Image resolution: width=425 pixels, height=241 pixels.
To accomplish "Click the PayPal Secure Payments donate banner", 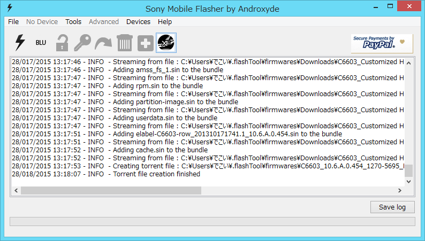I will (382, 43).
